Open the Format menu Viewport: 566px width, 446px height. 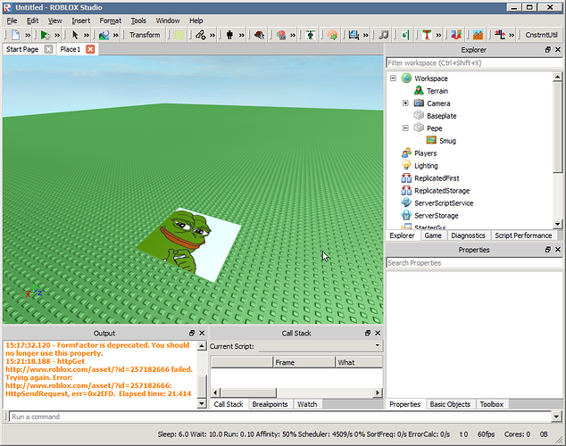[111, 21]
